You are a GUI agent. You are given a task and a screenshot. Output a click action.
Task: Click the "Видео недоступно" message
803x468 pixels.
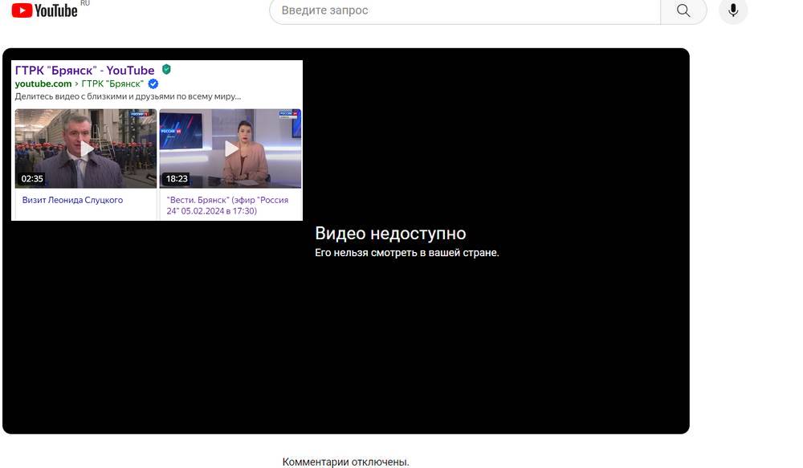point(390,234)
